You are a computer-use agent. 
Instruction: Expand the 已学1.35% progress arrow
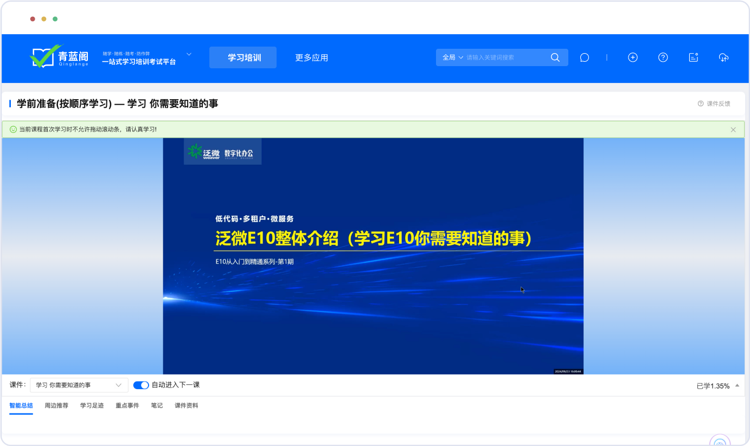pos(737,386)
